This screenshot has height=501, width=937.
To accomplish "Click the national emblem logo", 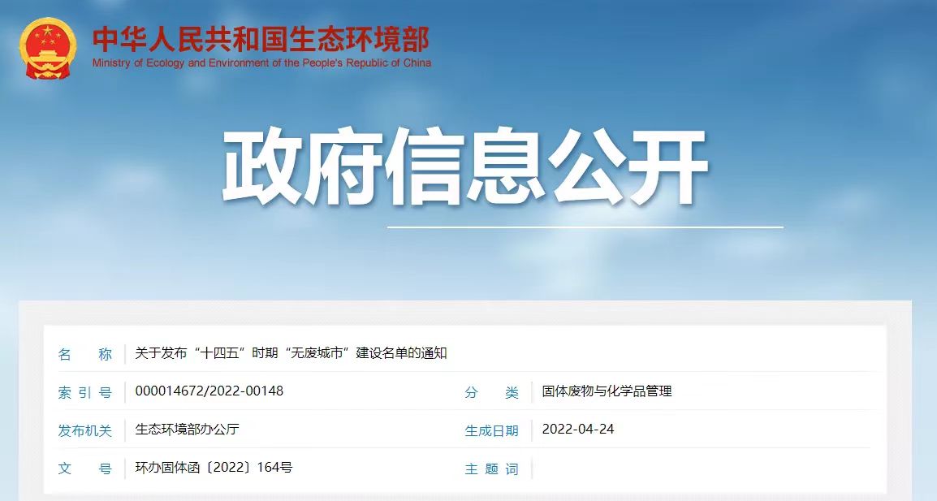I will pyautogui.click(x=48, y=48).
